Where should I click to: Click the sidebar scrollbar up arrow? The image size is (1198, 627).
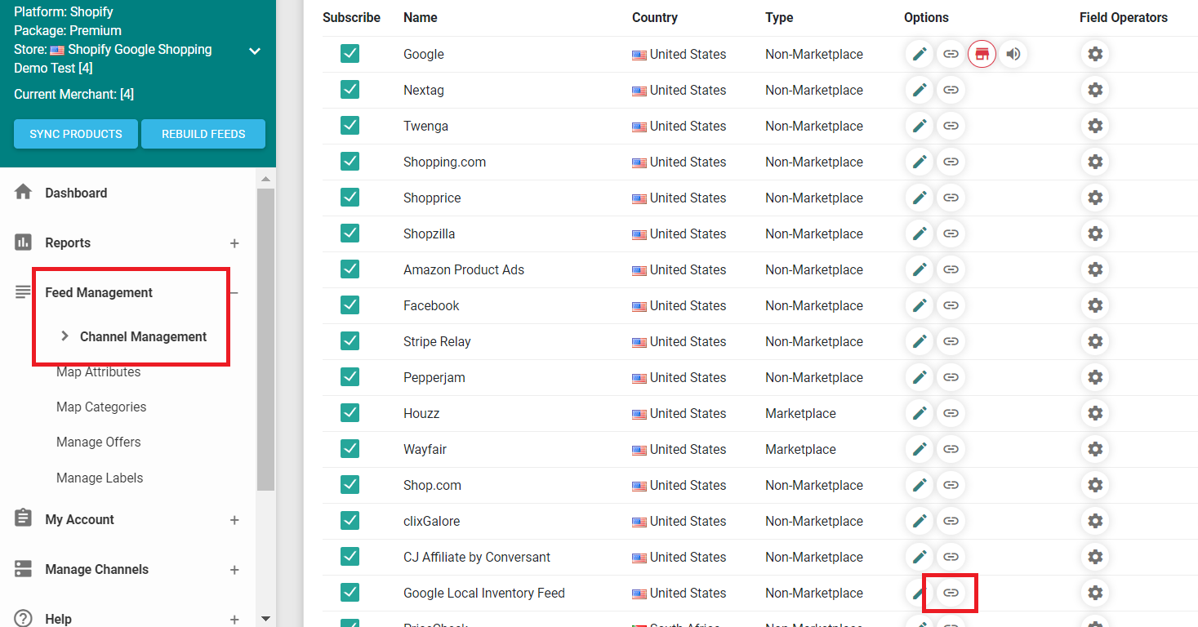click(265, 179)
